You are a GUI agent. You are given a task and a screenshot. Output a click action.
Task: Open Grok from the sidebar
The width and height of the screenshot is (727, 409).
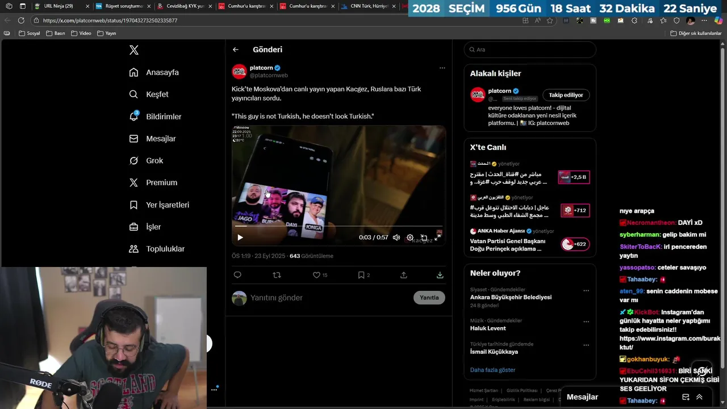146,161
